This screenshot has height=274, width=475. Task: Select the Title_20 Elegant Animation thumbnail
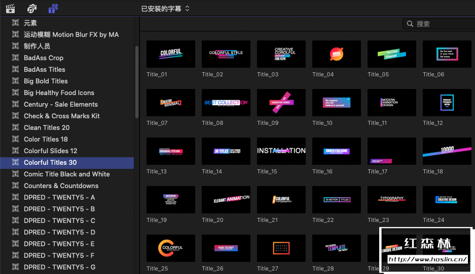coord(226,200)
